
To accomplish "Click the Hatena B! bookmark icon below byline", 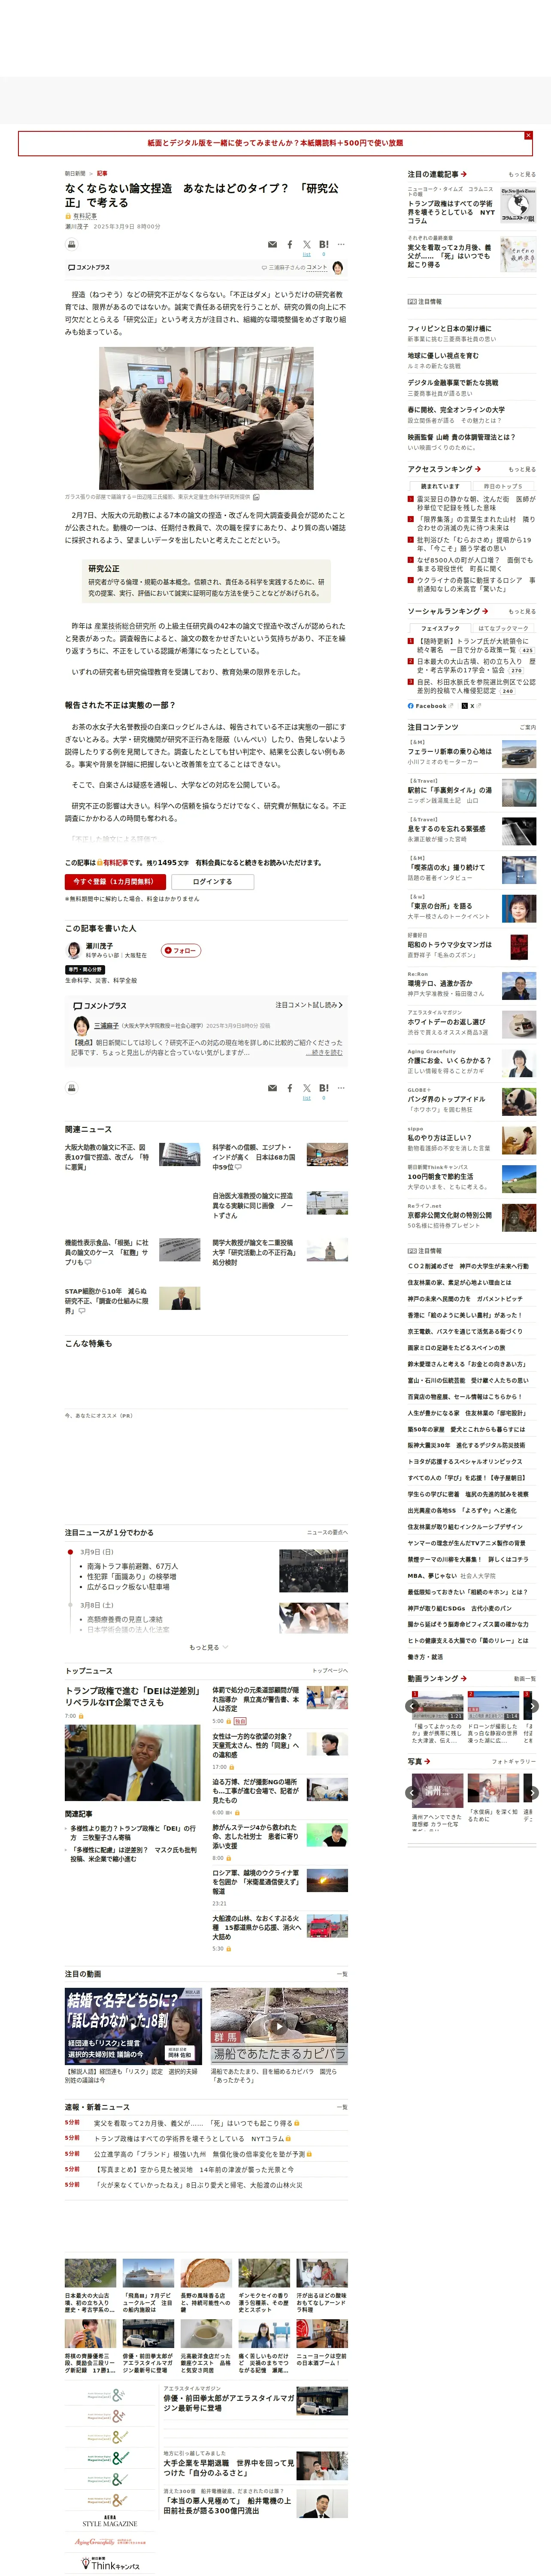I will click(324, 244).
